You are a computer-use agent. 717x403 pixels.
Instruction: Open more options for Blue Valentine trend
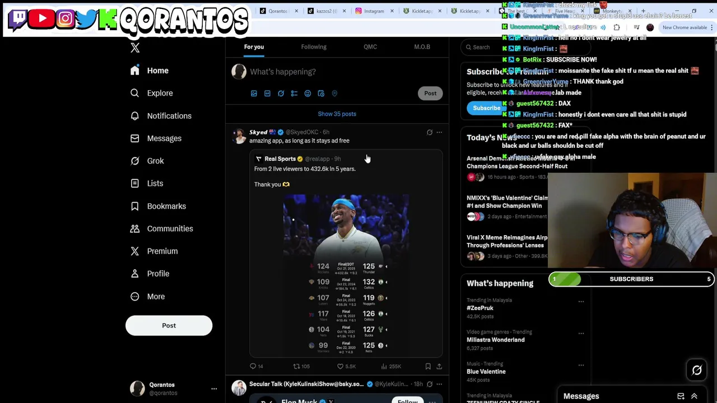(x=581, y=365)
